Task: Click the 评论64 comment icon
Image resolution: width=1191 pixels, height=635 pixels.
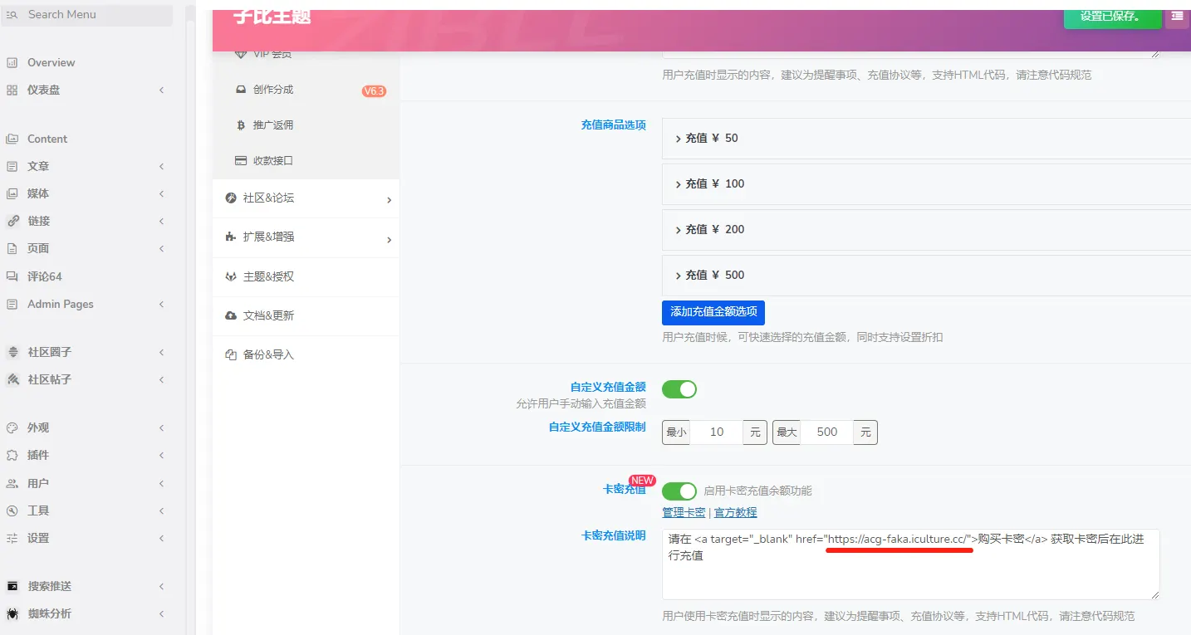Action: (x=12, y=276)
